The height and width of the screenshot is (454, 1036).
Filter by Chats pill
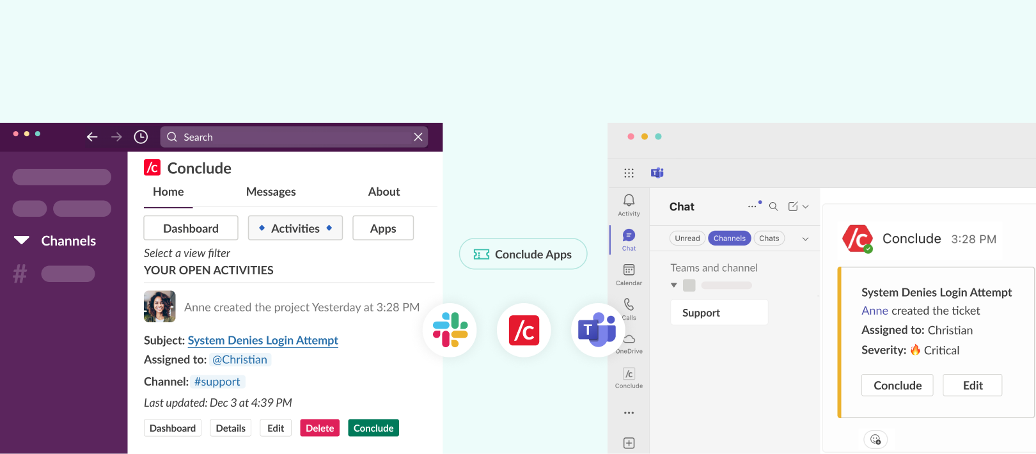click(x=769, y=239)
